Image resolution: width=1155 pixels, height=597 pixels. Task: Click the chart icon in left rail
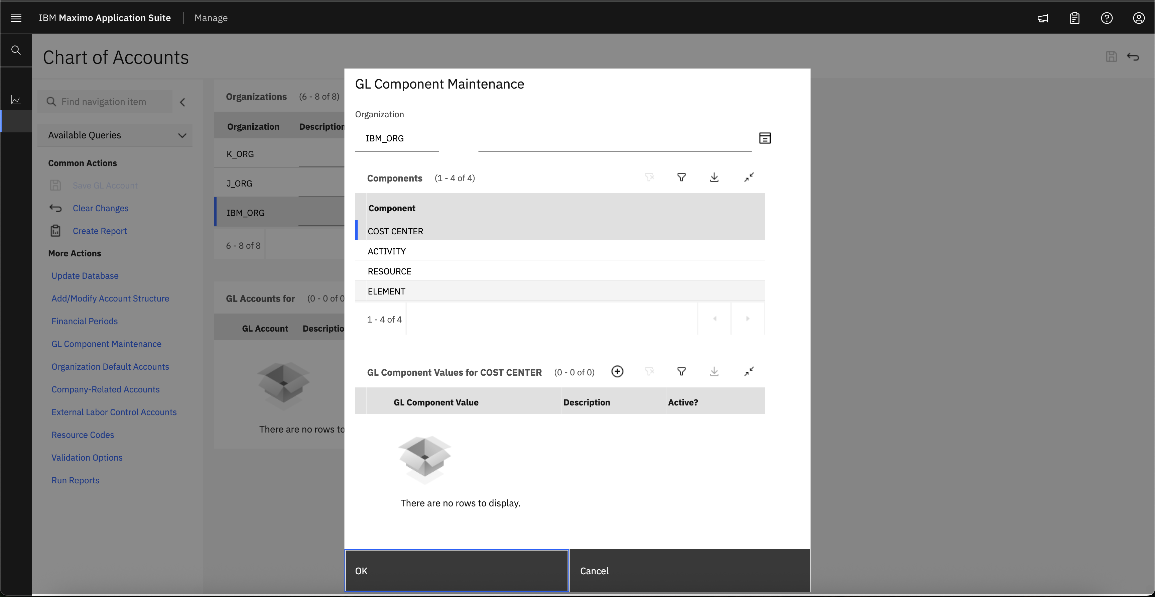16,100
